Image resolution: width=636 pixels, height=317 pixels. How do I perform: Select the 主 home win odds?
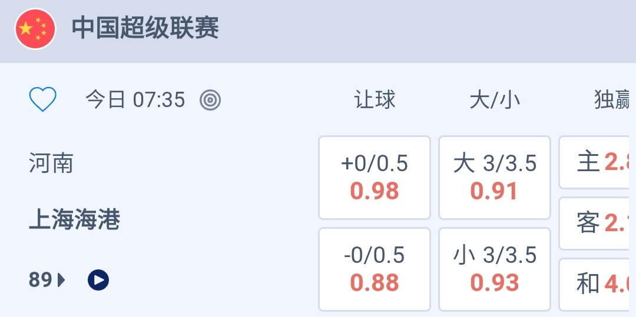click(596, 162)
